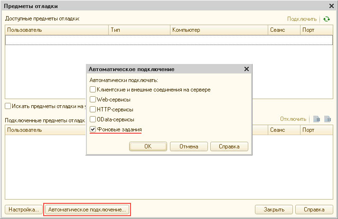Viewport: 338px width, 219px height.
Task: Click the green refresh icon
Action: [326, 19]
